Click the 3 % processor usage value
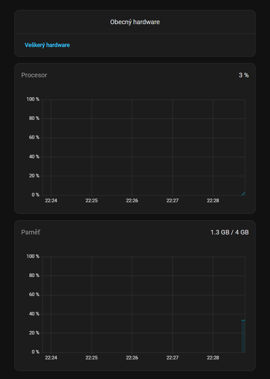The height and width of the screenshot is (379, 270). [x=244, y=75]
